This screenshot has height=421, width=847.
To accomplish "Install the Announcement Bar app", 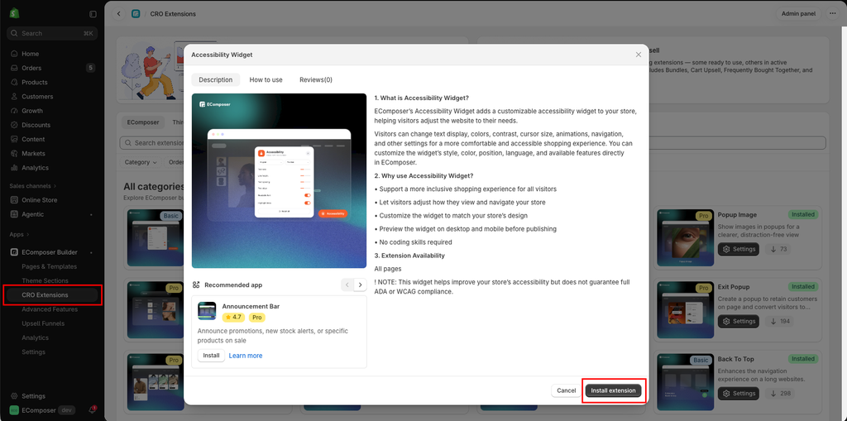I will [211, 356].
